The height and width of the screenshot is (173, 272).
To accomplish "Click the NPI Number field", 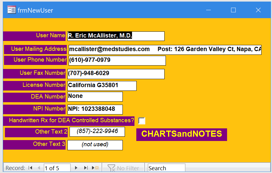I will point(95,109).
